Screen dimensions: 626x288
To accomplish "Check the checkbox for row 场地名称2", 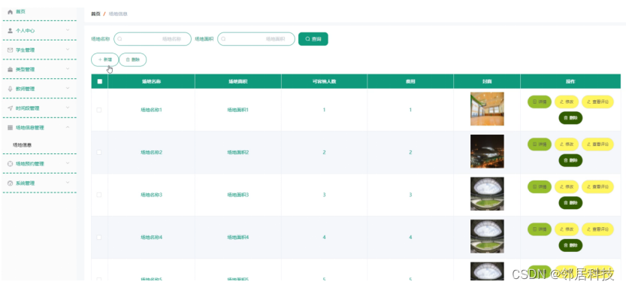I will (99, 152).
